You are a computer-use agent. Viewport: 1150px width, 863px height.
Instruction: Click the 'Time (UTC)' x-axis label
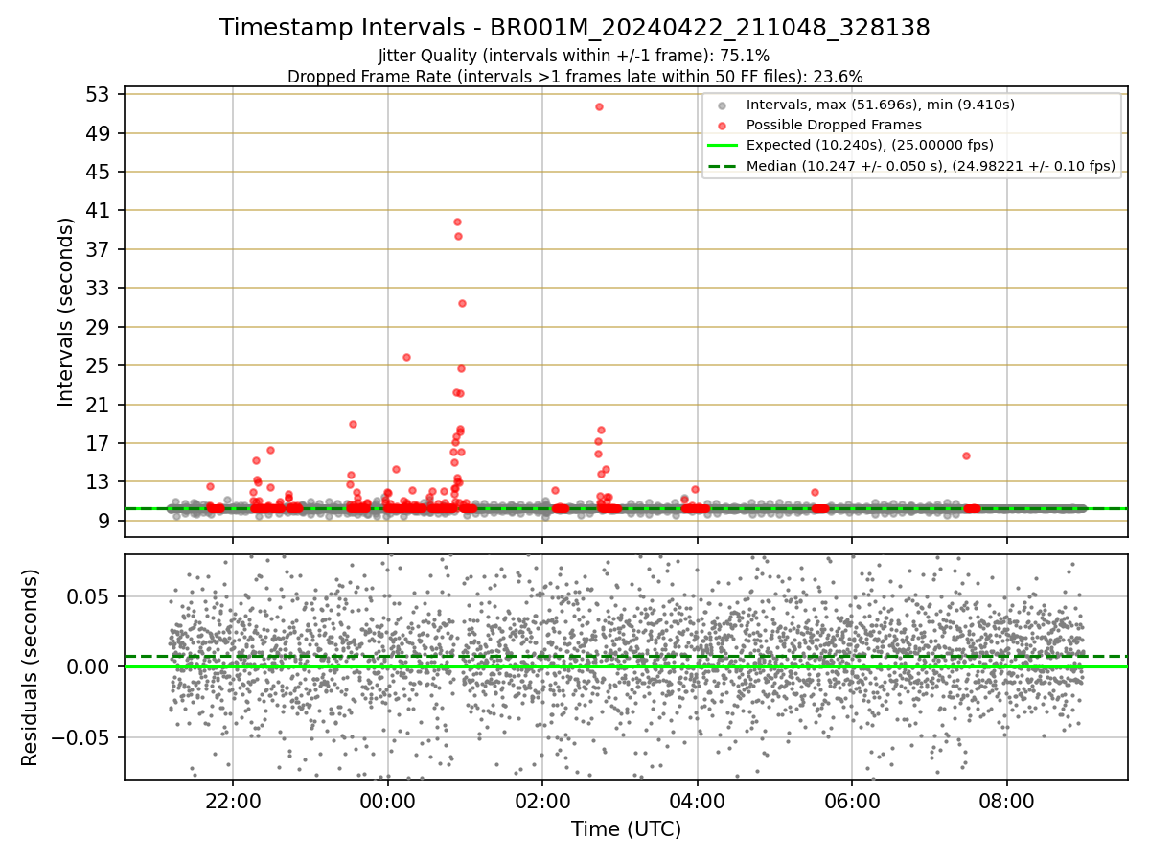626,829
